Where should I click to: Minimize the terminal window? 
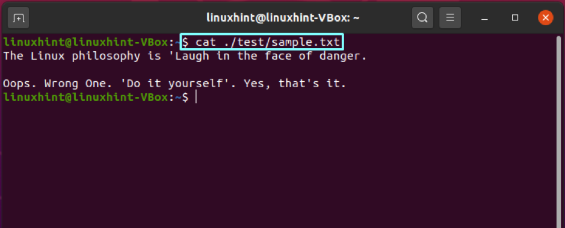point(484,17)
